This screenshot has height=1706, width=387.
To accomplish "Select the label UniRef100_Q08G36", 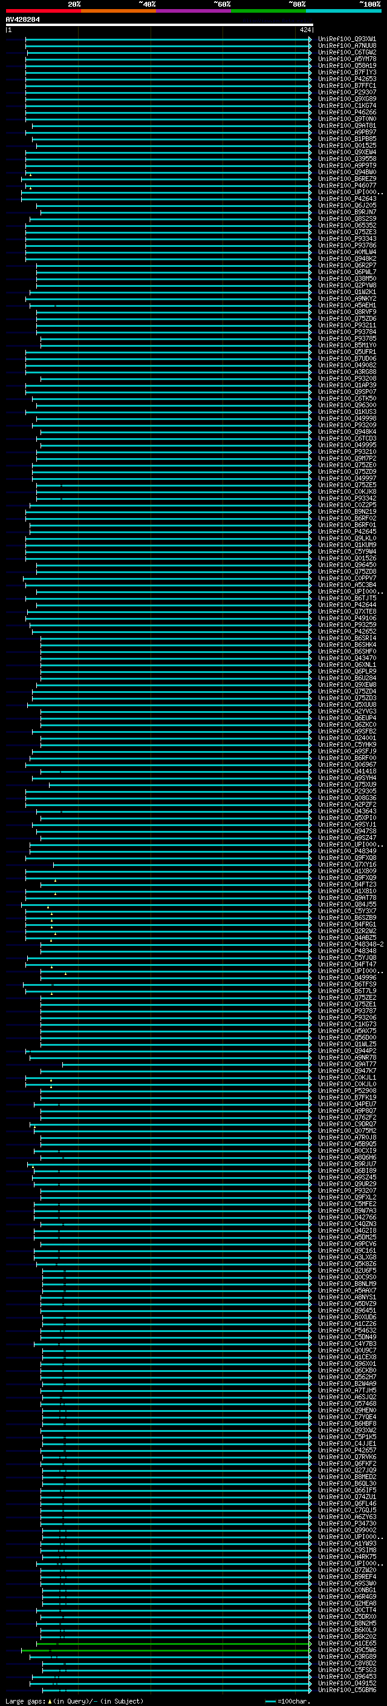I will click(347, 798).
